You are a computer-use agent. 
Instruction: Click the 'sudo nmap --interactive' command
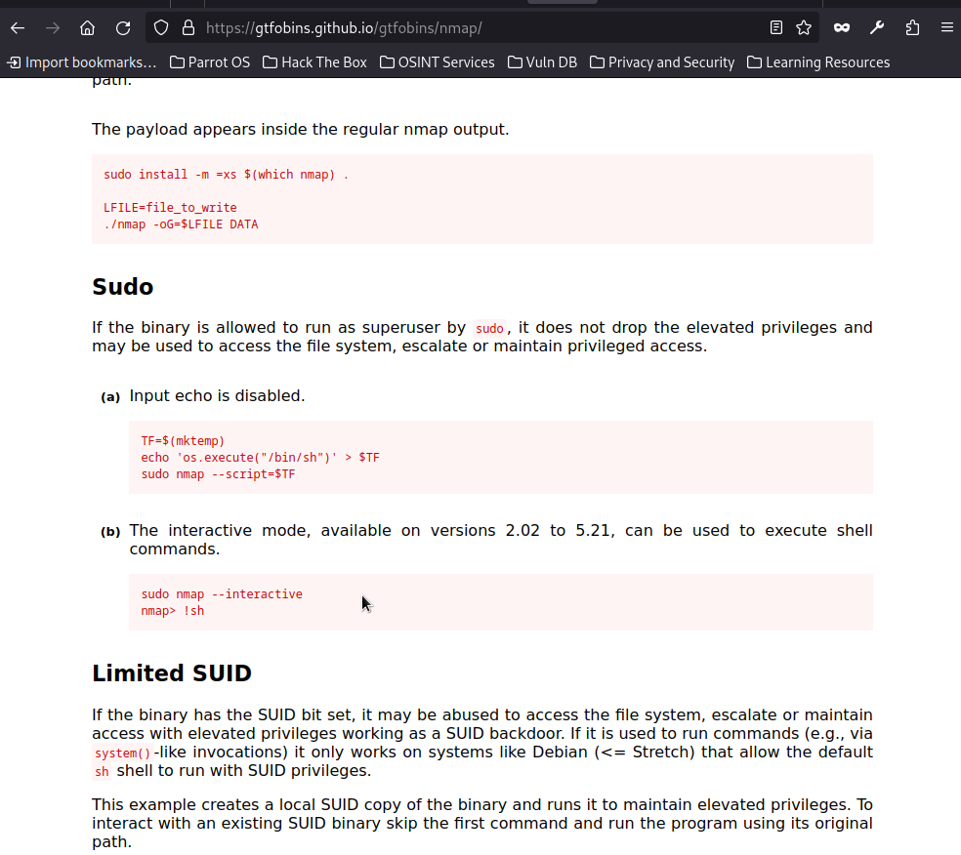pyautogui.click(x=222, y=594)
